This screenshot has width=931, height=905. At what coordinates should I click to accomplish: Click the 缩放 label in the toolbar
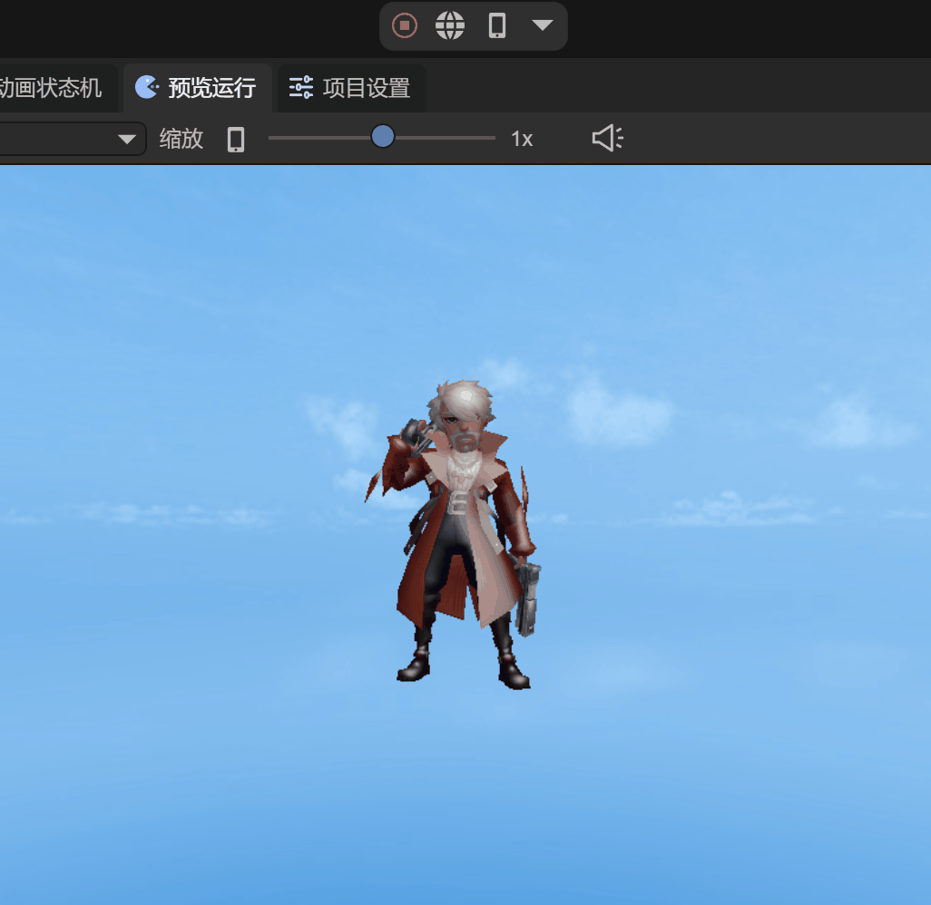[181, 139]
